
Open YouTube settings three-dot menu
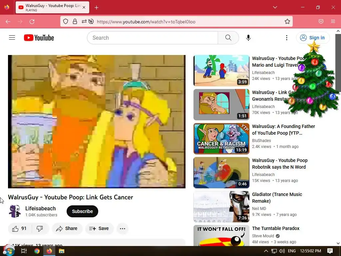pyautogui.click(x=287, y=38)
